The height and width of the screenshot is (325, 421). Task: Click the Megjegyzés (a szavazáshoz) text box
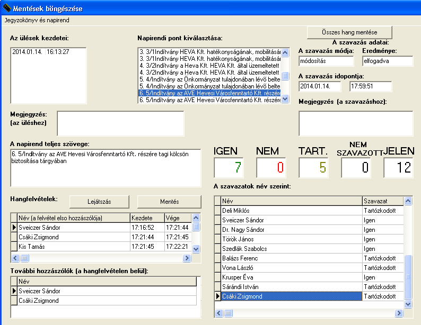coord(356,123)
